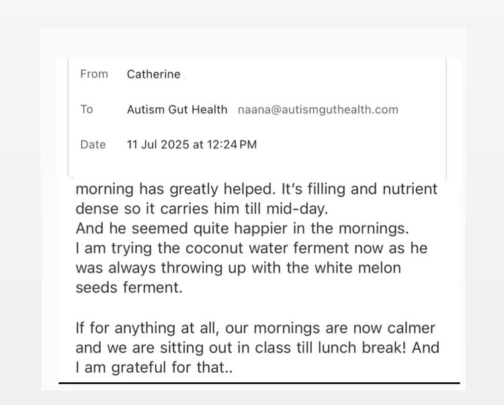This screenshot has height=405, width=504.
Task: Click the line starting 'morning has greatly helped'
Action: pyautogui.click(x=256, y=189)
